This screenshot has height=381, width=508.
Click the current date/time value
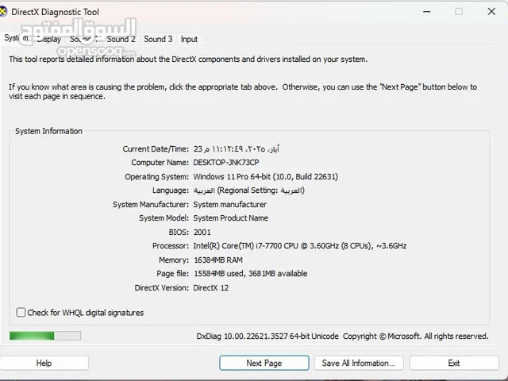[237, 148]
